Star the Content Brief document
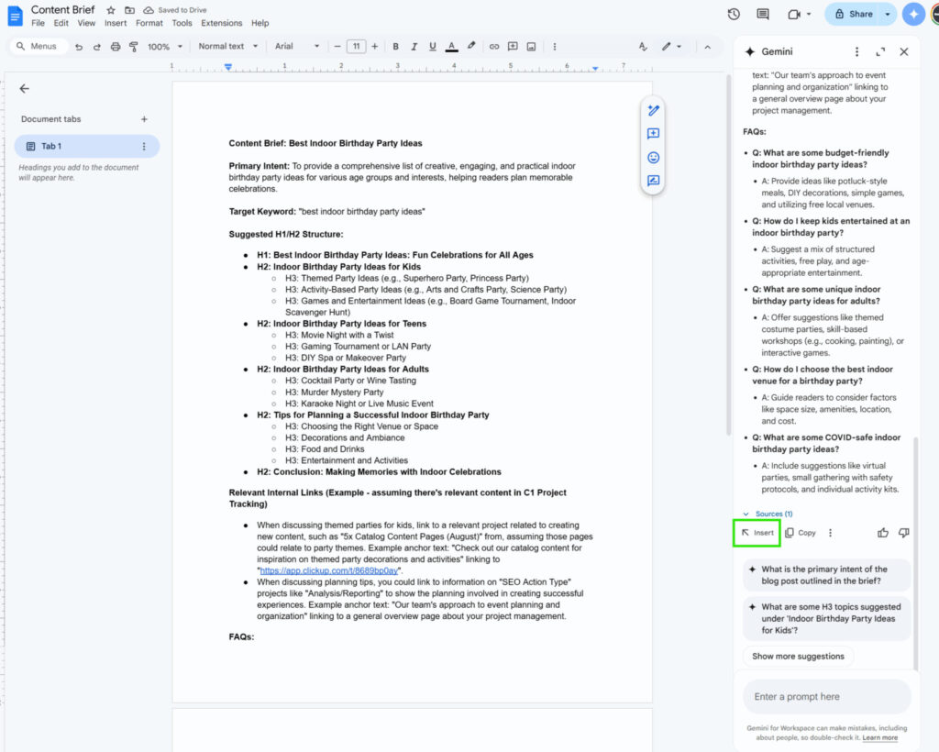939x752 pixels. [111, 10]
